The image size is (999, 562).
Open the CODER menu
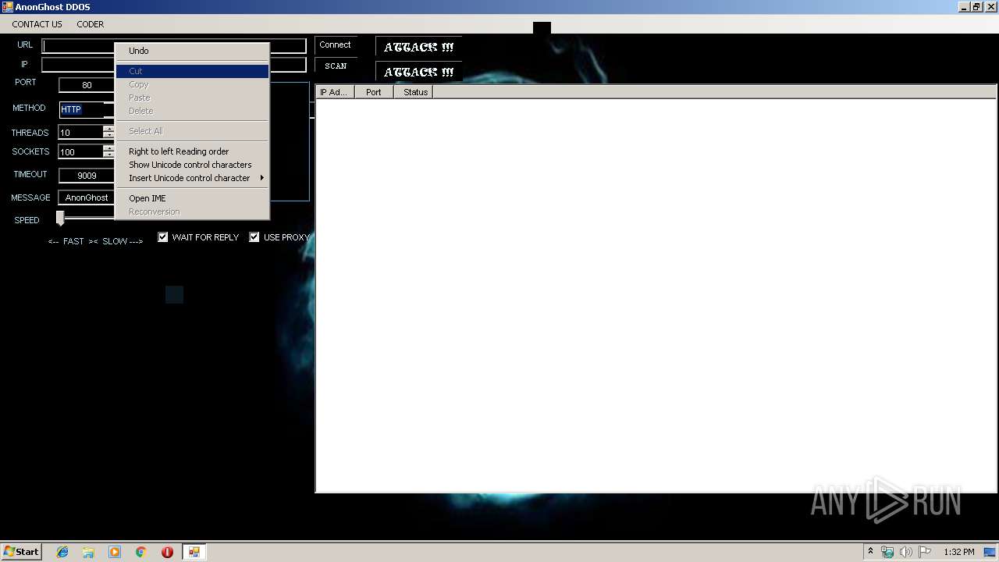tap(90, 24)
